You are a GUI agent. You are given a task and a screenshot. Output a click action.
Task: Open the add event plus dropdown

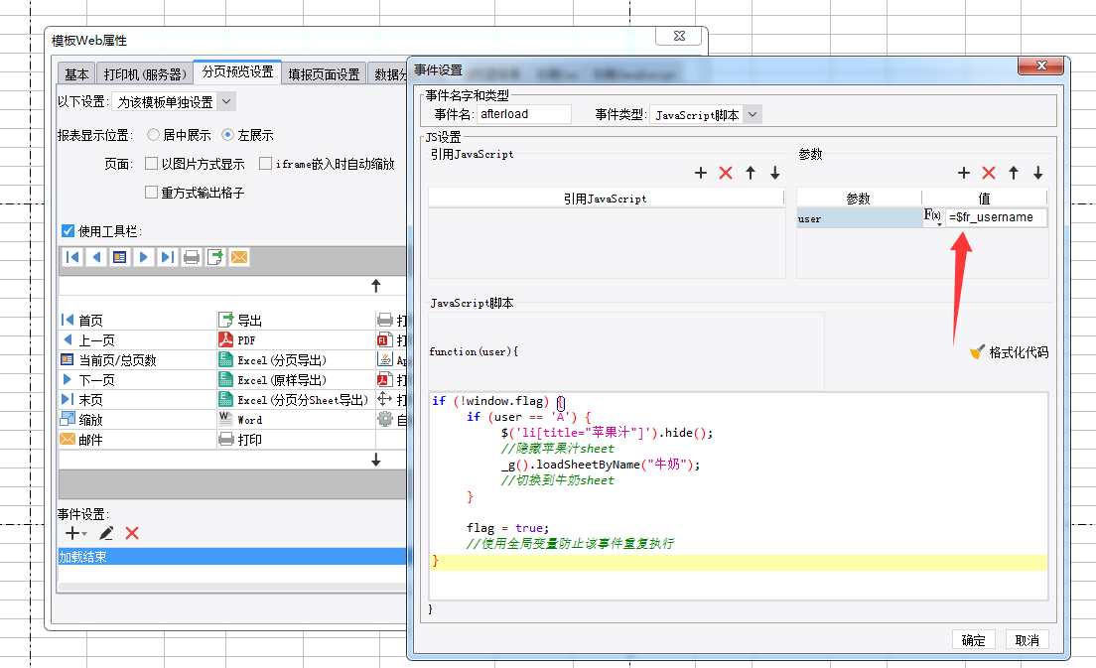[x=75, y=534]
